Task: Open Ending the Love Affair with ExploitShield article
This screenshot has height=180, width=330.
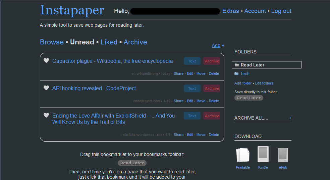Action: [x=113, y=119]
